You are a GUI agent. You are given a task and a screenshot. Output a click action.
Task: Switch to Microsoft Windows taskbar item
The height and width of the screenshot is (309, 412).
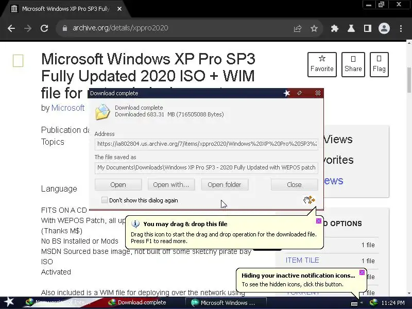(x=226, y=303)
